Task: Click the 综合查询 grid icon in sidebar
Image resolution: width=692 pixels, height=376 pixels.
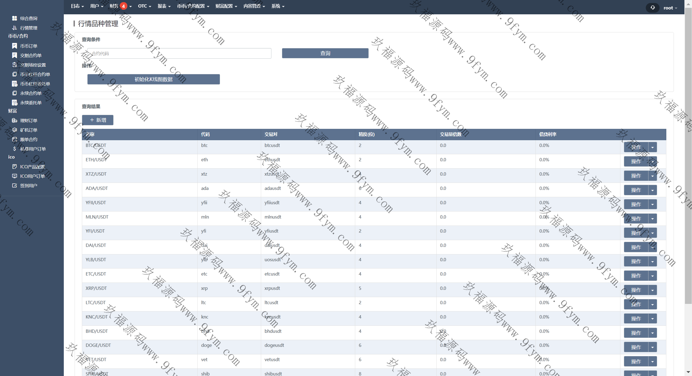Action: pyautogui.click(x=15, y=18)
